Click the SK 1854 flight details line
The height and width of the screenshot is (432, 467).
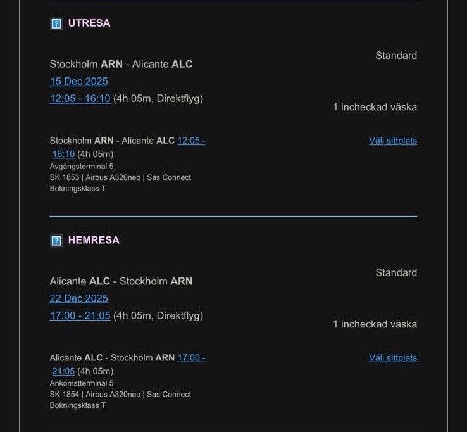click(120, 395)
